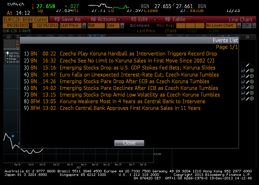
Task: Remove the third annotation with circled X
Action: click(x=252, y=81)
